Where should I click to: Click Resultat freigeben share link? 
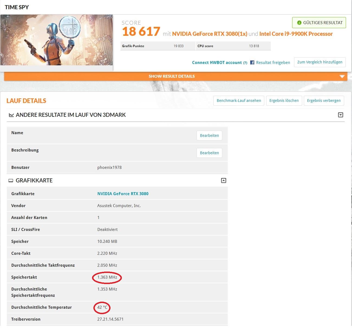[273, 63]
